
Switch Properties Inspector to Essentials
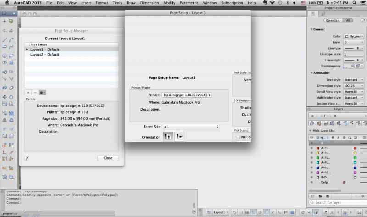[333, 20]
